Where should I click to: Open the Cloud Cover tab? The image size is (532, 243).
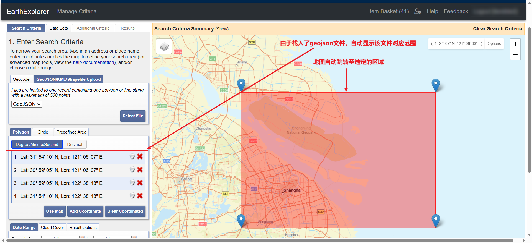52,228
